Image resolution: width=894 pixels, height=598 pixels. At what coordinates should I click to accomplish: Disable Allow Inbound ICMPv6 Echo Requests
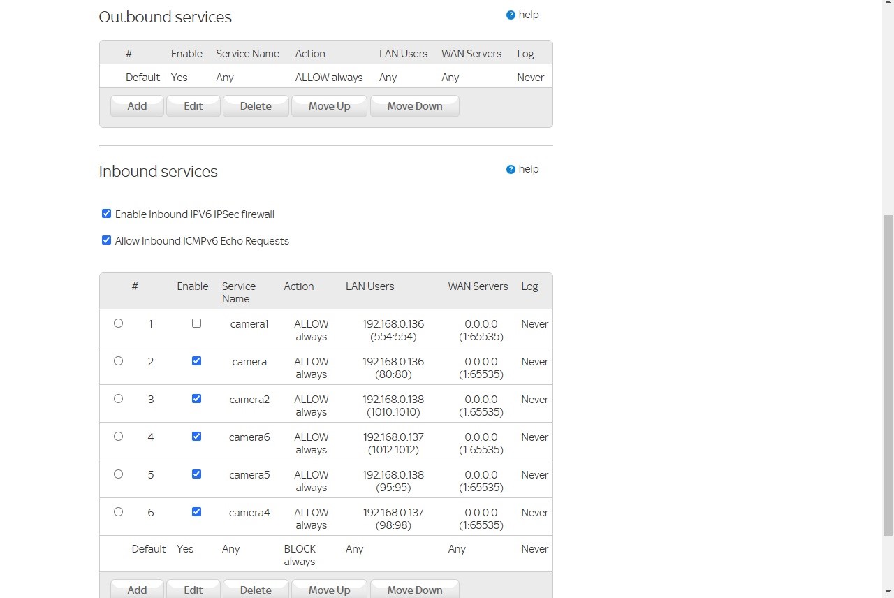click(106, 240)
